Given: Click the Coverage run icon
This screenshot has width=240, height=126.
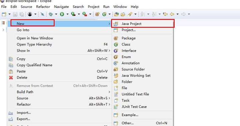Looking at the screenshot, I should [73, 14].
